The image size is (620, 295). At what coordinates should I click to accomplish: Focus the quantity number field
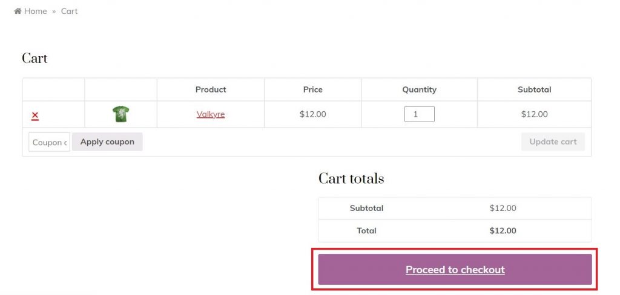420,114
